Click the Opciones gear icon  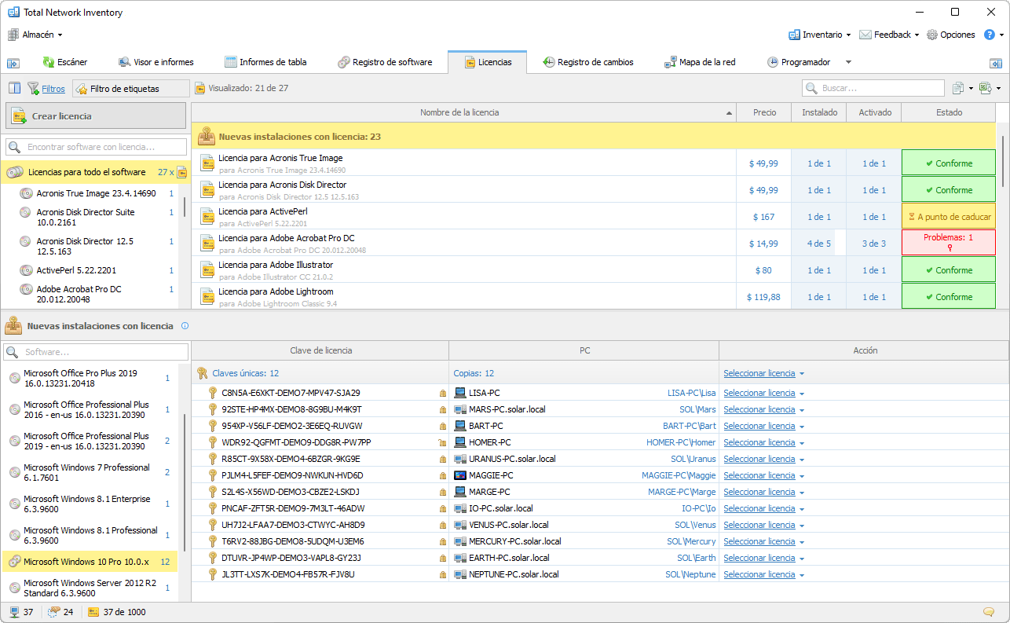932,35
